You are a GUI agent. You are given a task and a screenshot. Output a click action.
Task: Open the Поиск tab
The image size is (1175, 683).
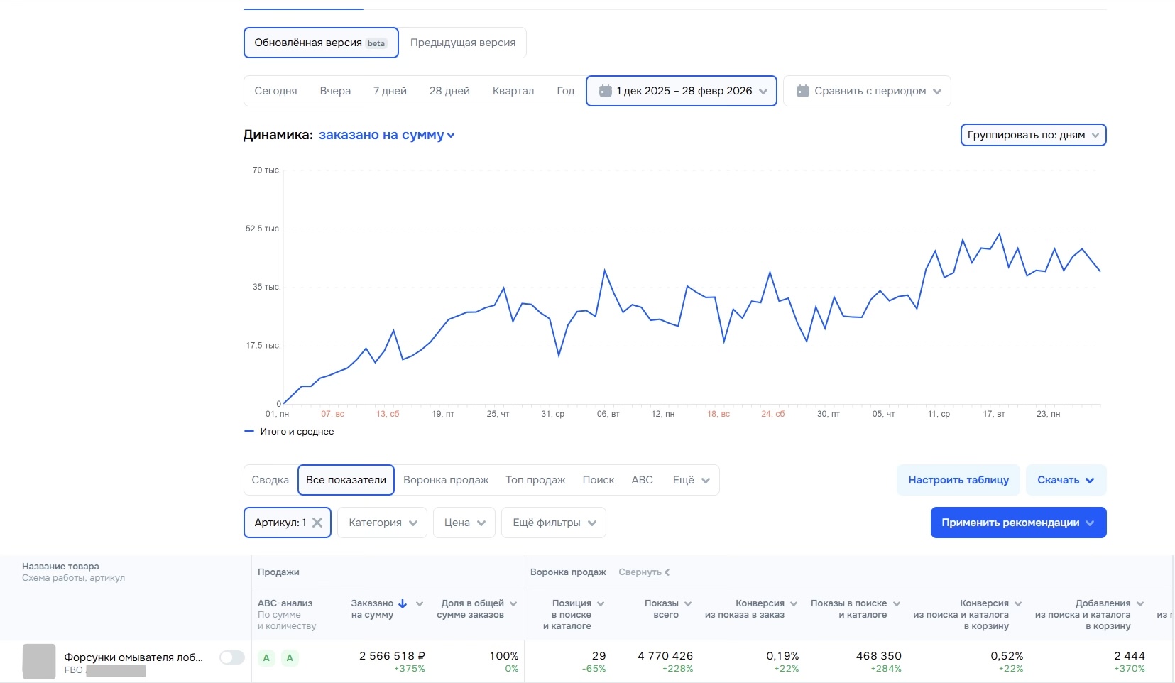tap(599, 480)
